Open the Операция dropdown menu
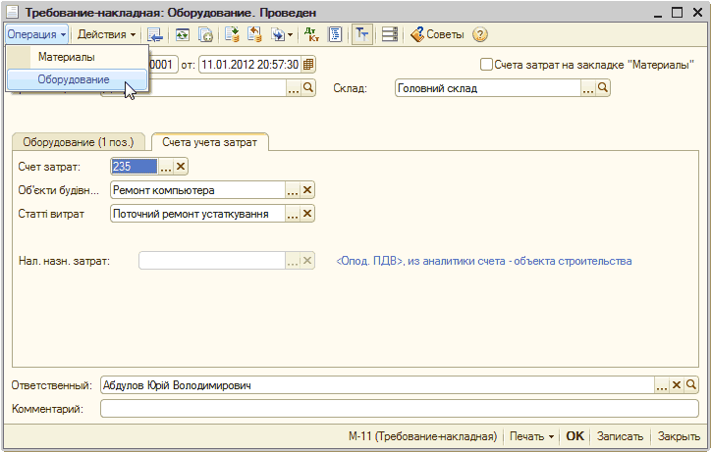This screenshot has height=452, width=711. click(x=36, y=34)
